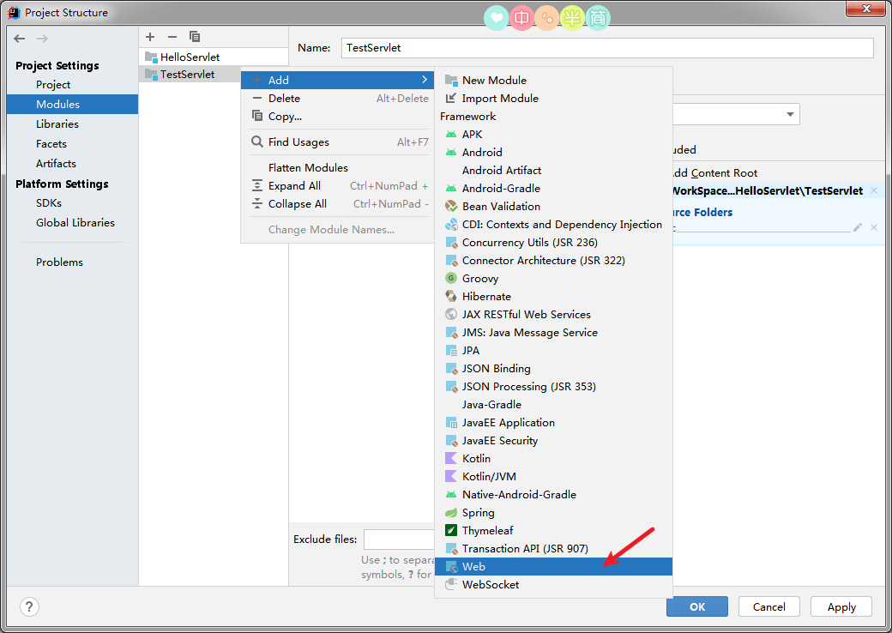Click the APK Android icon

click(451, 135)
